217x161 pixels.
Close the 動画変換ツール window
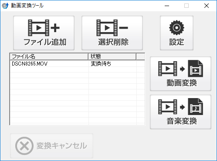pos(207,6)
